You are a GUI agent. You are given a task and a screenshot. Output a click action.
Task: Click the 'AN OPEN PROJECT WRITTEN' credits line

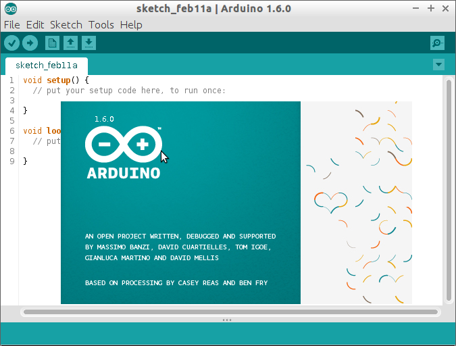[180, 237]
